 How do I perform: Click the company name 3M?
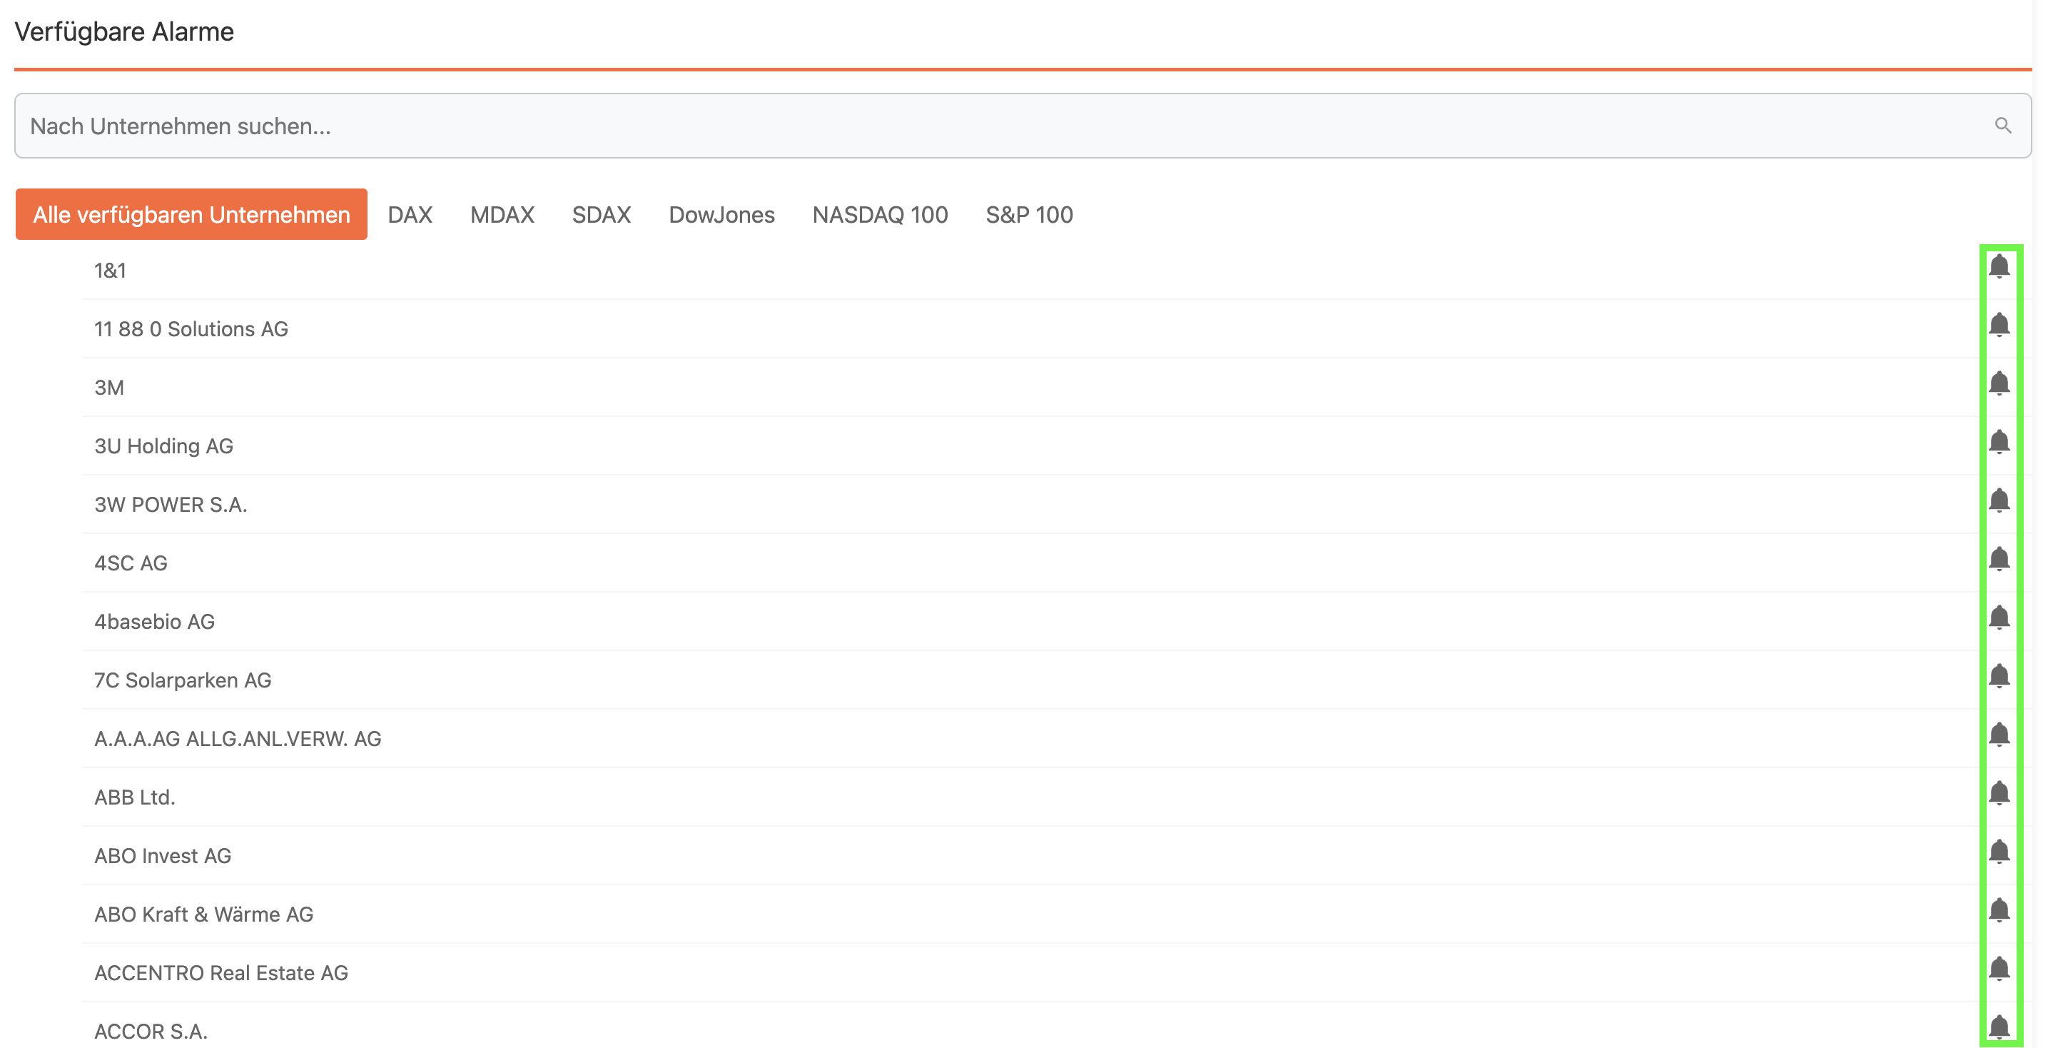[x=109, y=388]
